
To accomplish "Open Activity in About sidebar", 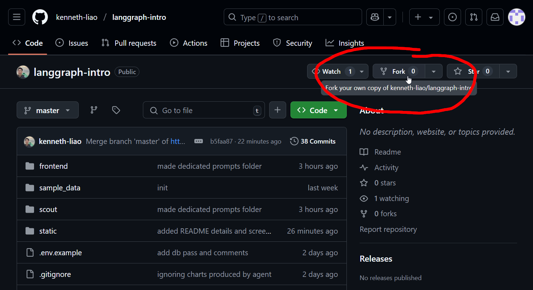I will (x=379, y=168).
